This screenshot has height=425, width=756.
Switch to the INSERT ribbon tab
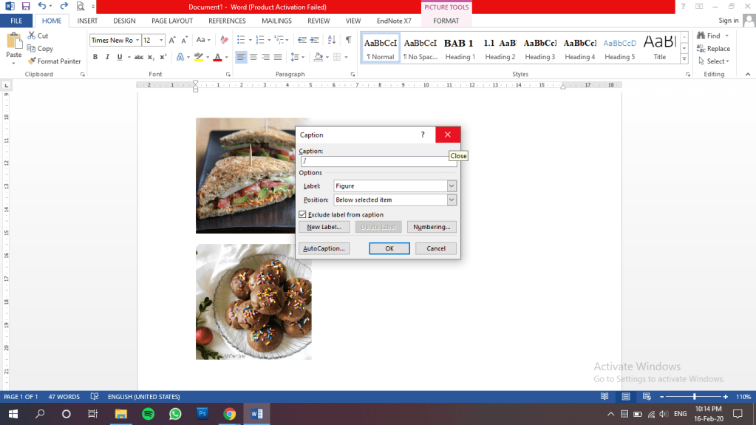point(87,21)
